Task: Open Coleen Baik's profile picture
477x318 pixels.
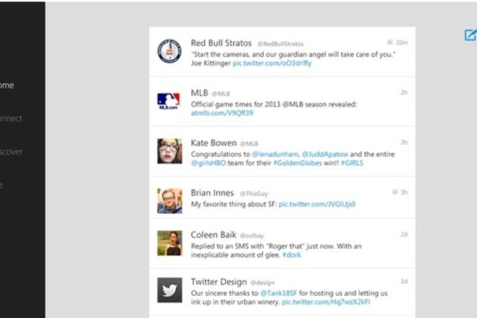Action: click(x=170, y=243)
